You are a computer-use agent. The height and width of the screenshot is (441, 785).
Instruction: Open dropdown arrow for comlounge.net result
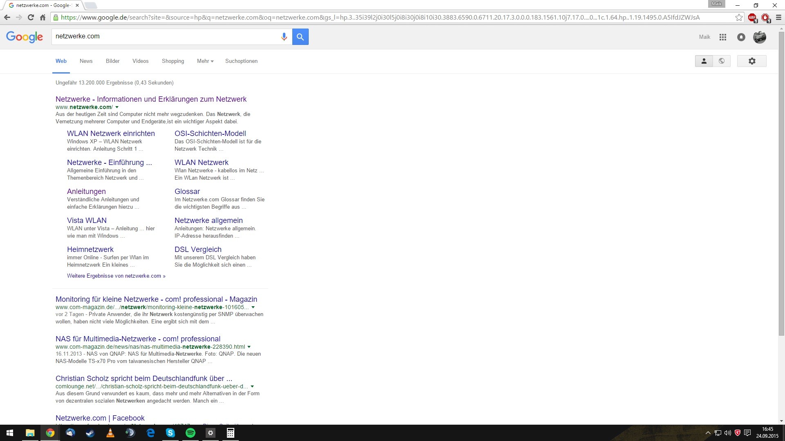(252, 387)
